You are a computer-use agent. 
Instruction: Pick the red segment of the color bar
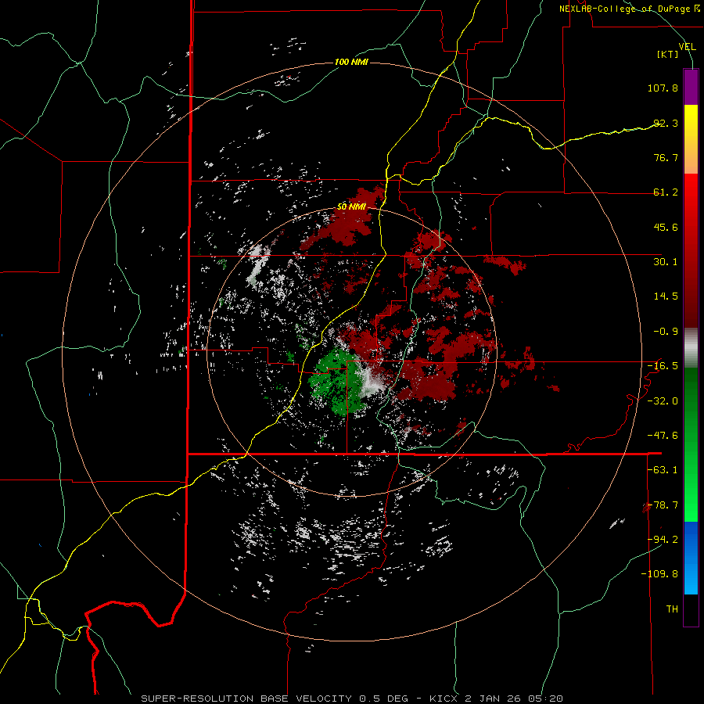[691, 250]
